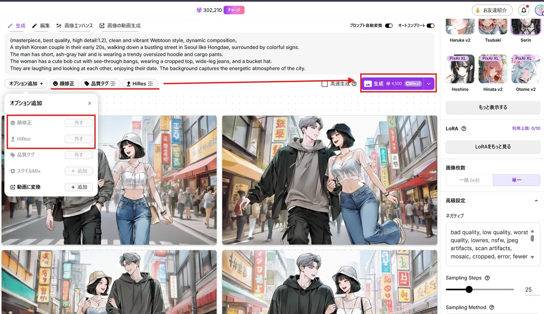Screen dimensions: 544x314
Task: Select the Hinata v2 model thumbnail
Action: (493, 69)
